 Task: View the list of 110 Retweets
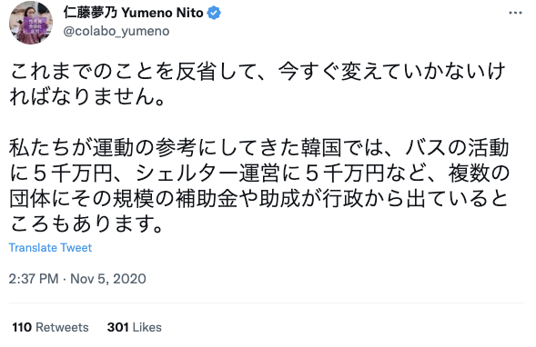point(50,327)
